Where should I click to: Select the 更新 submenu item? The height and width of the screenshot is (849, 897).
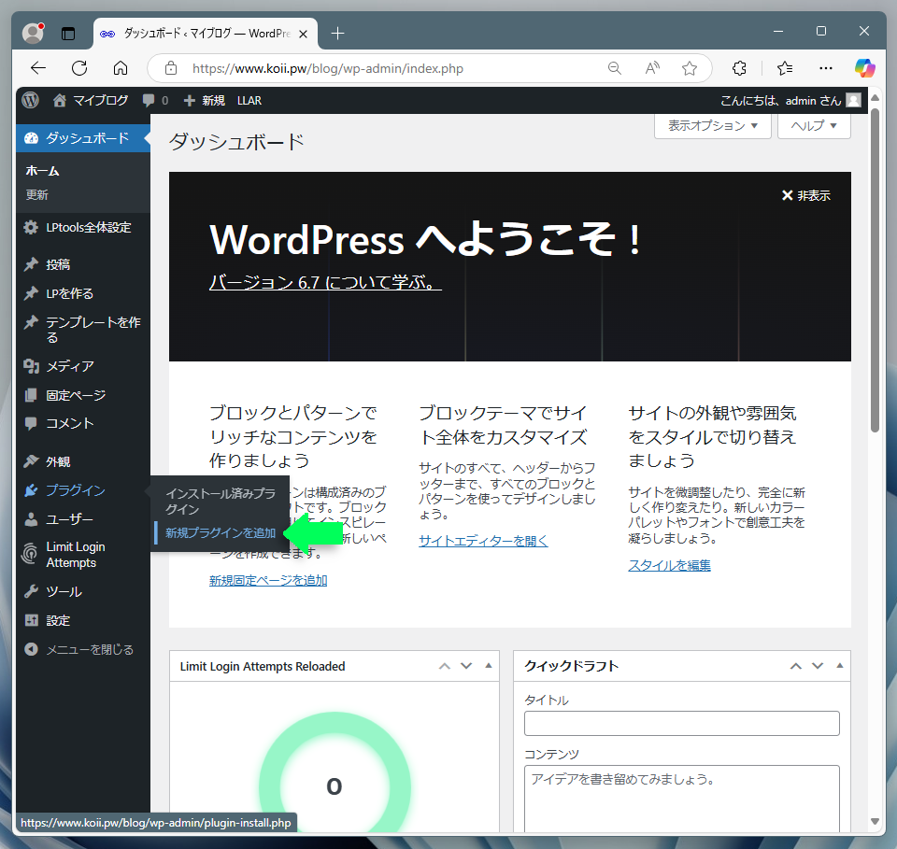36,195
